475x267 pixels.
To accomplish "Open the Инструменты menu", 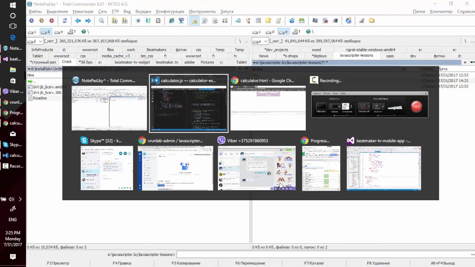I will click(x=202, y=11).
